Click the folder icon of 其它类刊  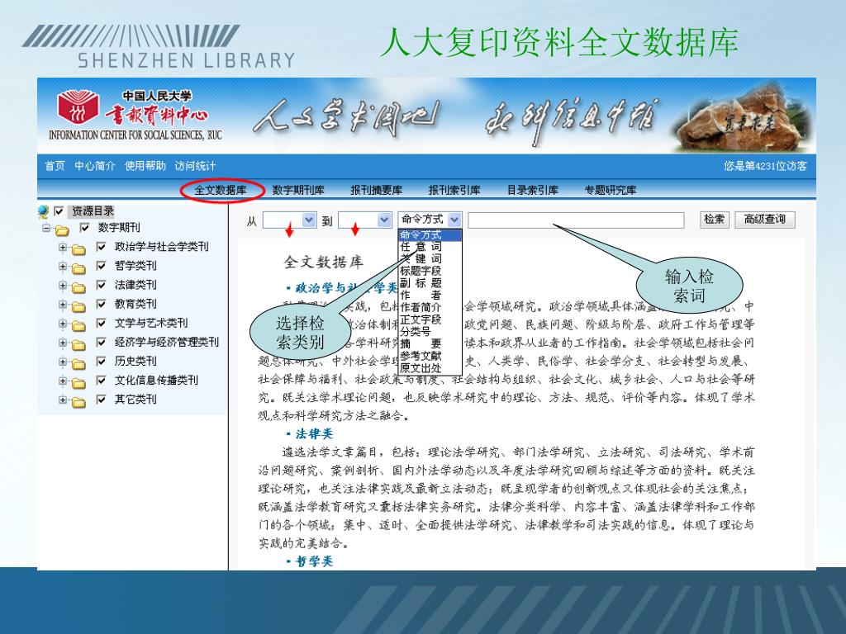point(79,402)
